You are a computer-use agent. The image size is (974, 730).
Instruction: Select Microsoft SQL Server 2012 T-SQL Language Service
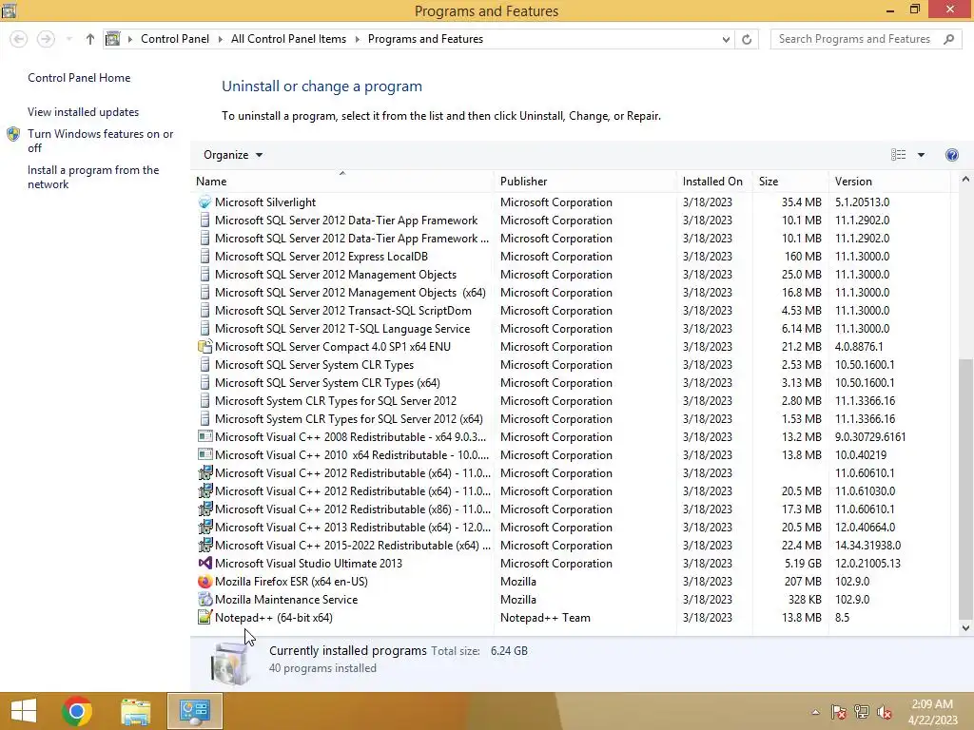point(342,328)
